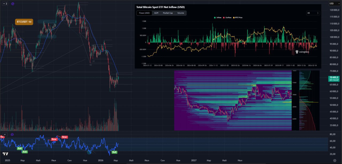This screenshot has width=342, height=164.
Task: Click the latest green Bull signal label
Action: (114, 152)
